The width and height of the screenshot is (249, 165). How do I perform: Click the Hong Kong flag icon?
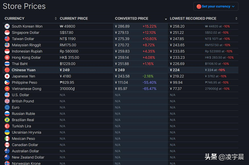7,58
